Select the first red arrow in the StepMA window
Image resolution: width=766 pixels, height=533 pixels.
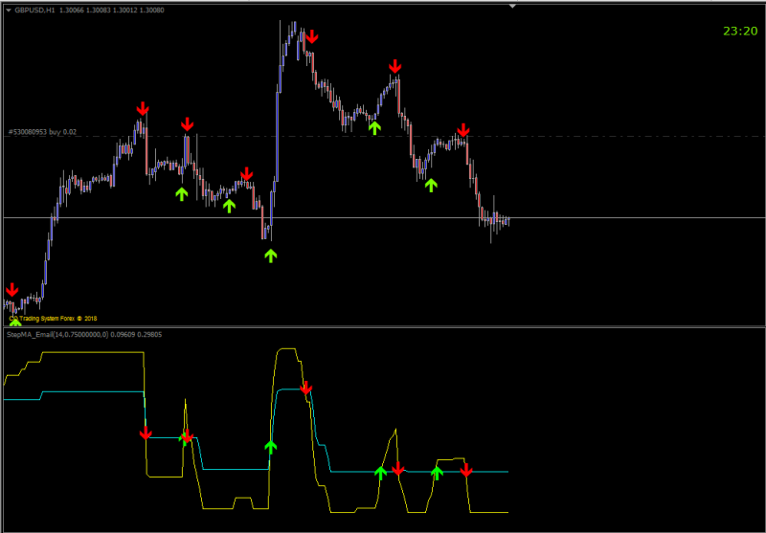coord(146,433)
